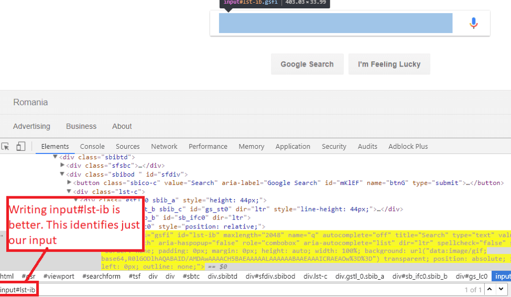Switch to the Memory tab
Screen dimensions: 511x297
pos(251,147)
